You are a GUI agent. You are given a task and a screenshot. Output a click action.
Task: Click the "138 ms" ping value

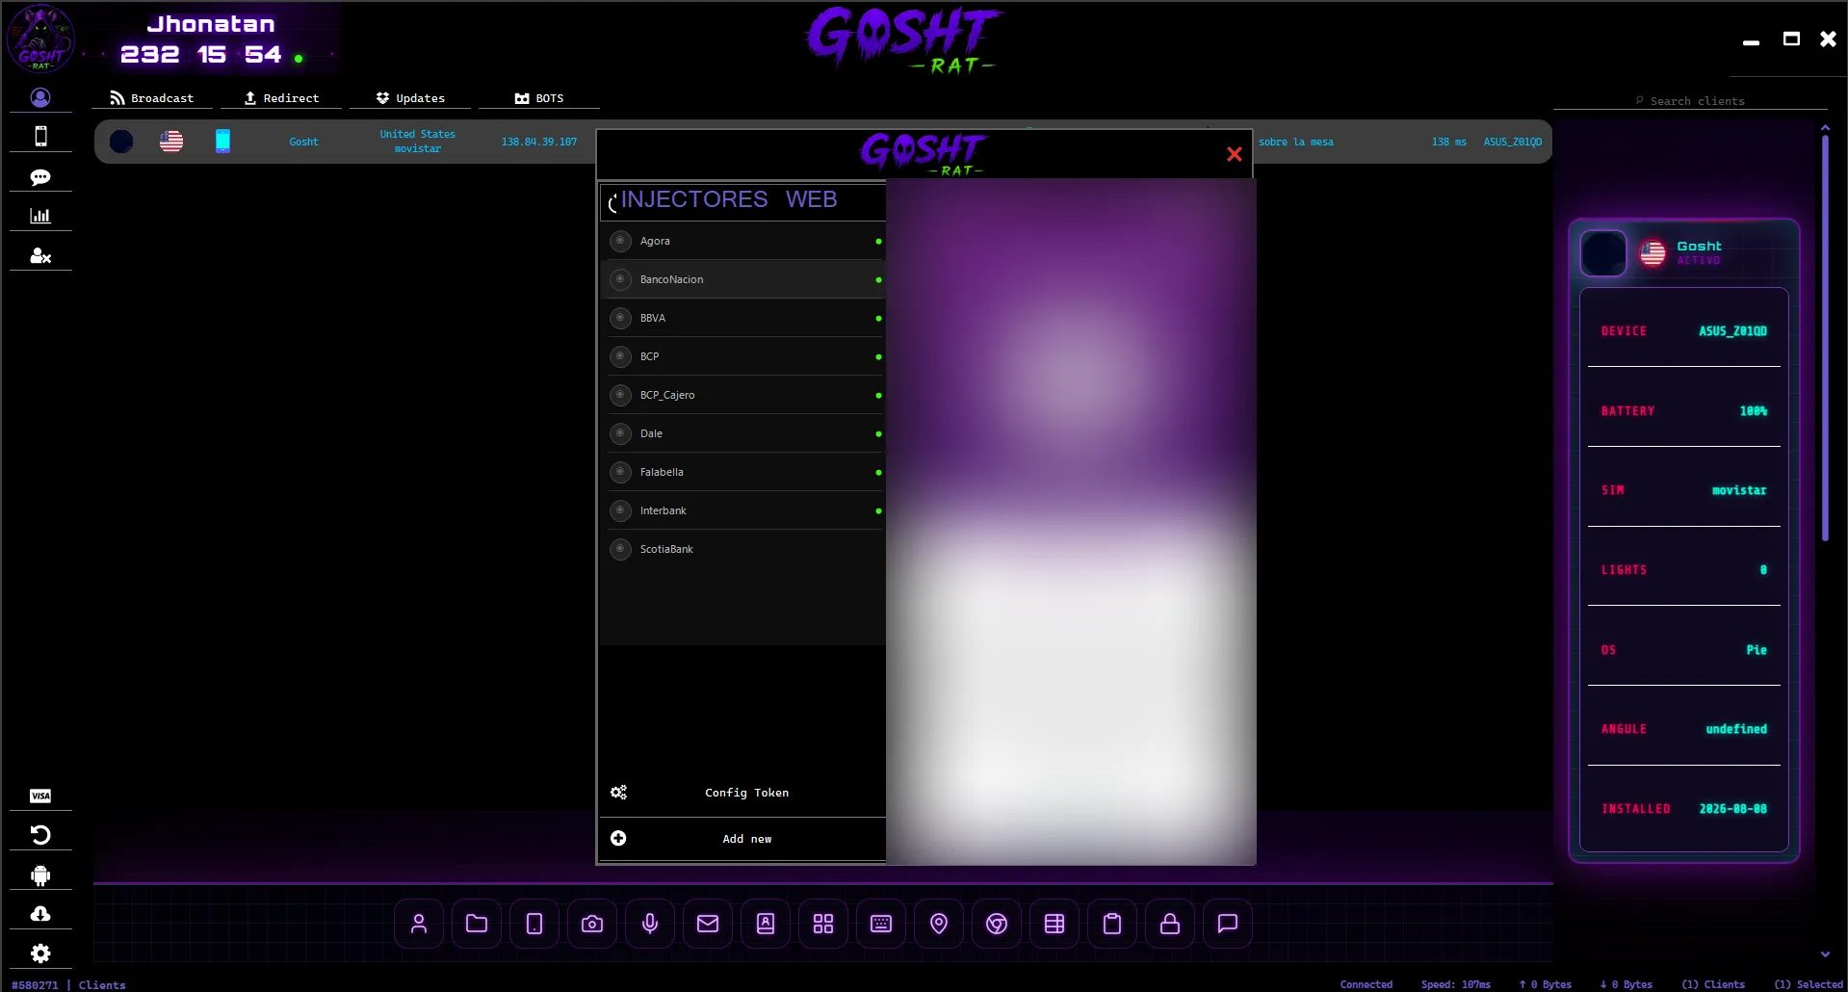click(x=1449, y=142)
